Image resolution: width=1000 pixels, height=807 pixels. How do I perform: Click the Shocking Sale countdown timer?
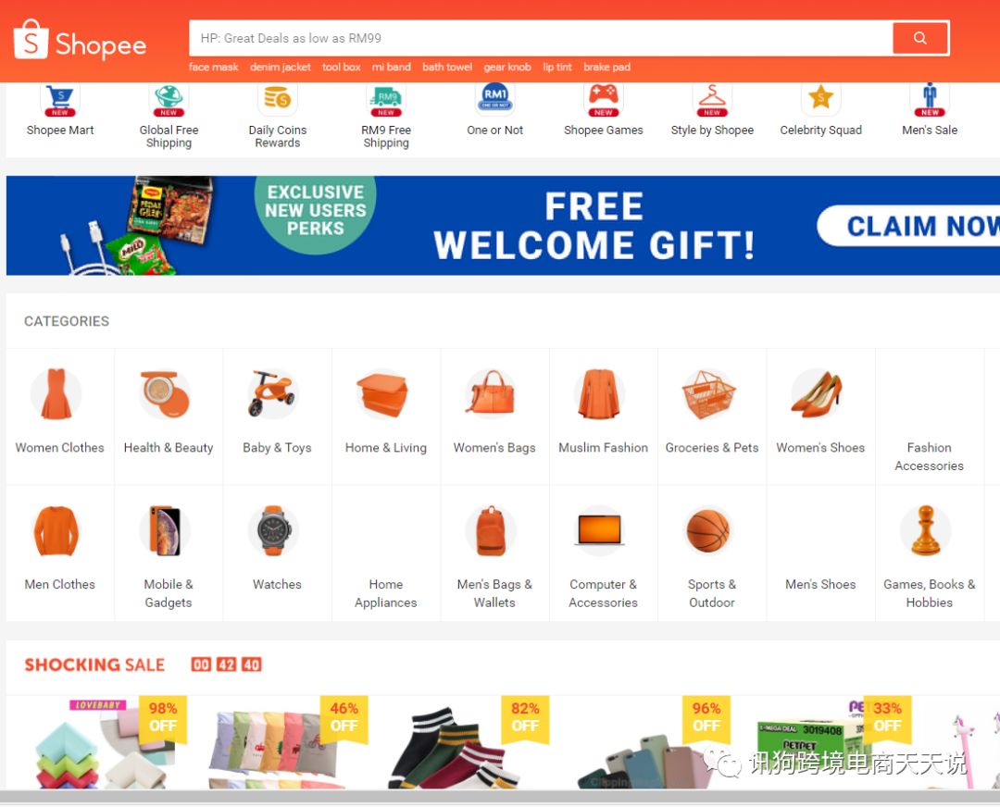coord(227,664)
